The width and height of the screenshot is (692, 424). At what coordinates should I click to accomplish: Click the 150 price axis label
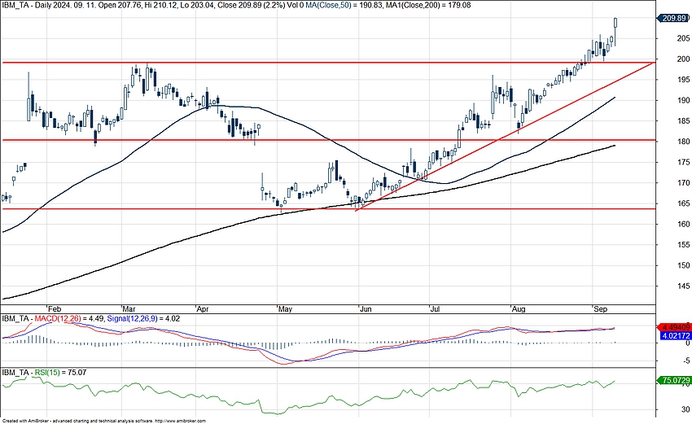pyautogui.click(x=683, y=265)
